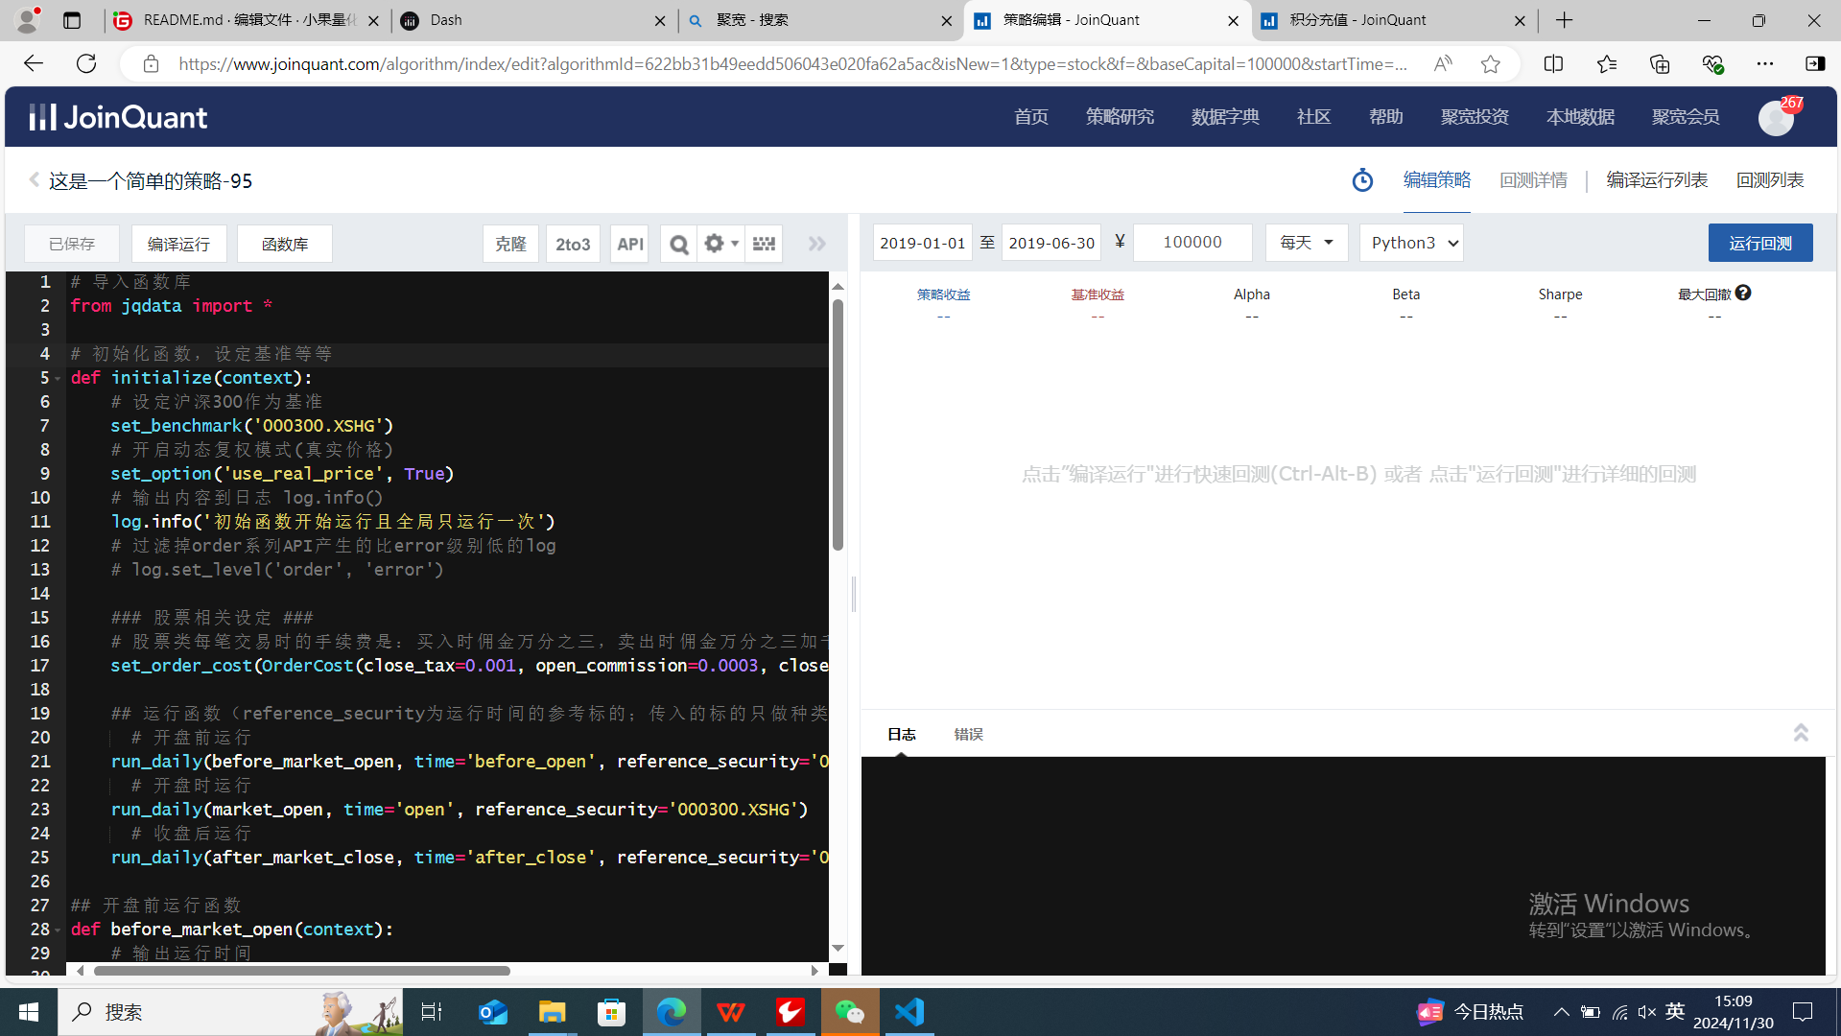Click the JoinQuant logo
The image size is (1841, 1036).
pos(118,117)
